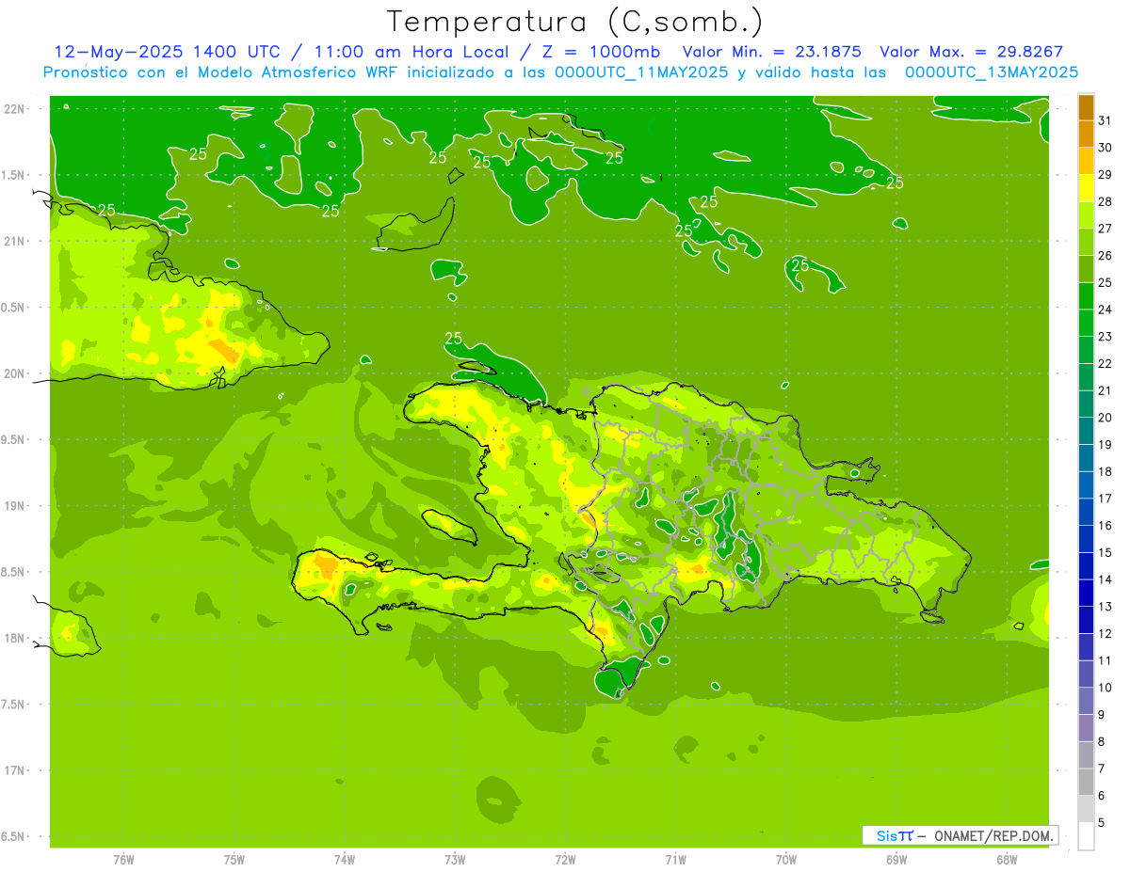The image size is (1130, 872).
Task: Pick the olive-green swatch between 25 and 26
Action: (1086, 269)
